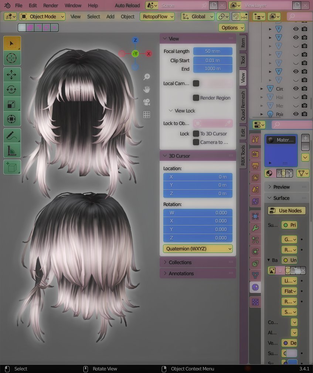The image size is (313, 373).
Task: Open the Options dropdown
Action: 232,28
